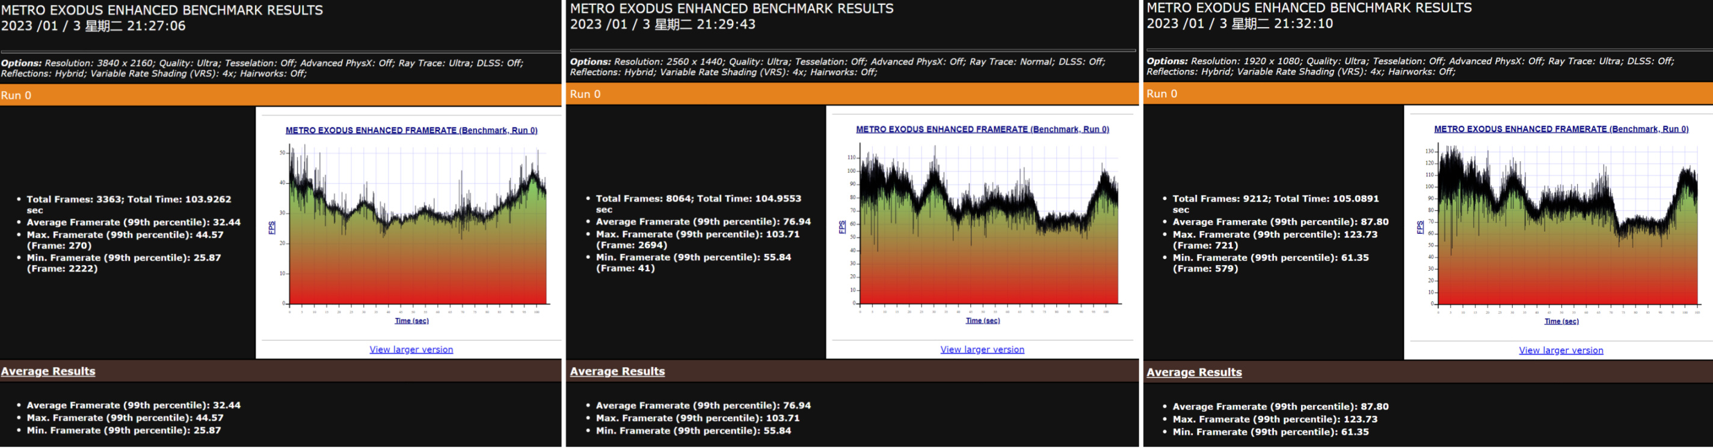
Task: Click Average Framerate 87.80 under Average Results
Action: [1280, 407]
